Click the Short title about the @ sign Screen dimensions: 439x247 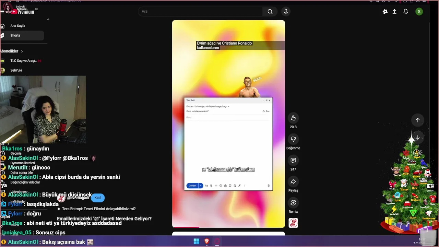[x=104, y=219]
